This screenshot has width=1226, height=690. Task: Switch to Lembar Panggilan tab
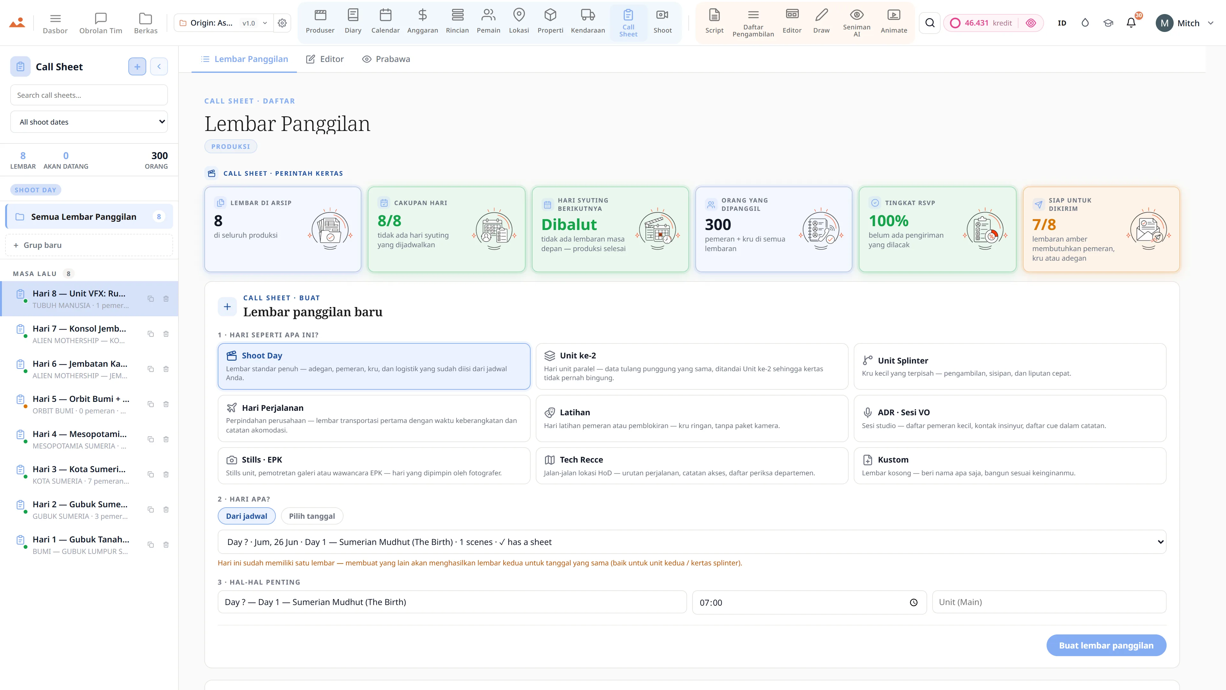[244, 59]
